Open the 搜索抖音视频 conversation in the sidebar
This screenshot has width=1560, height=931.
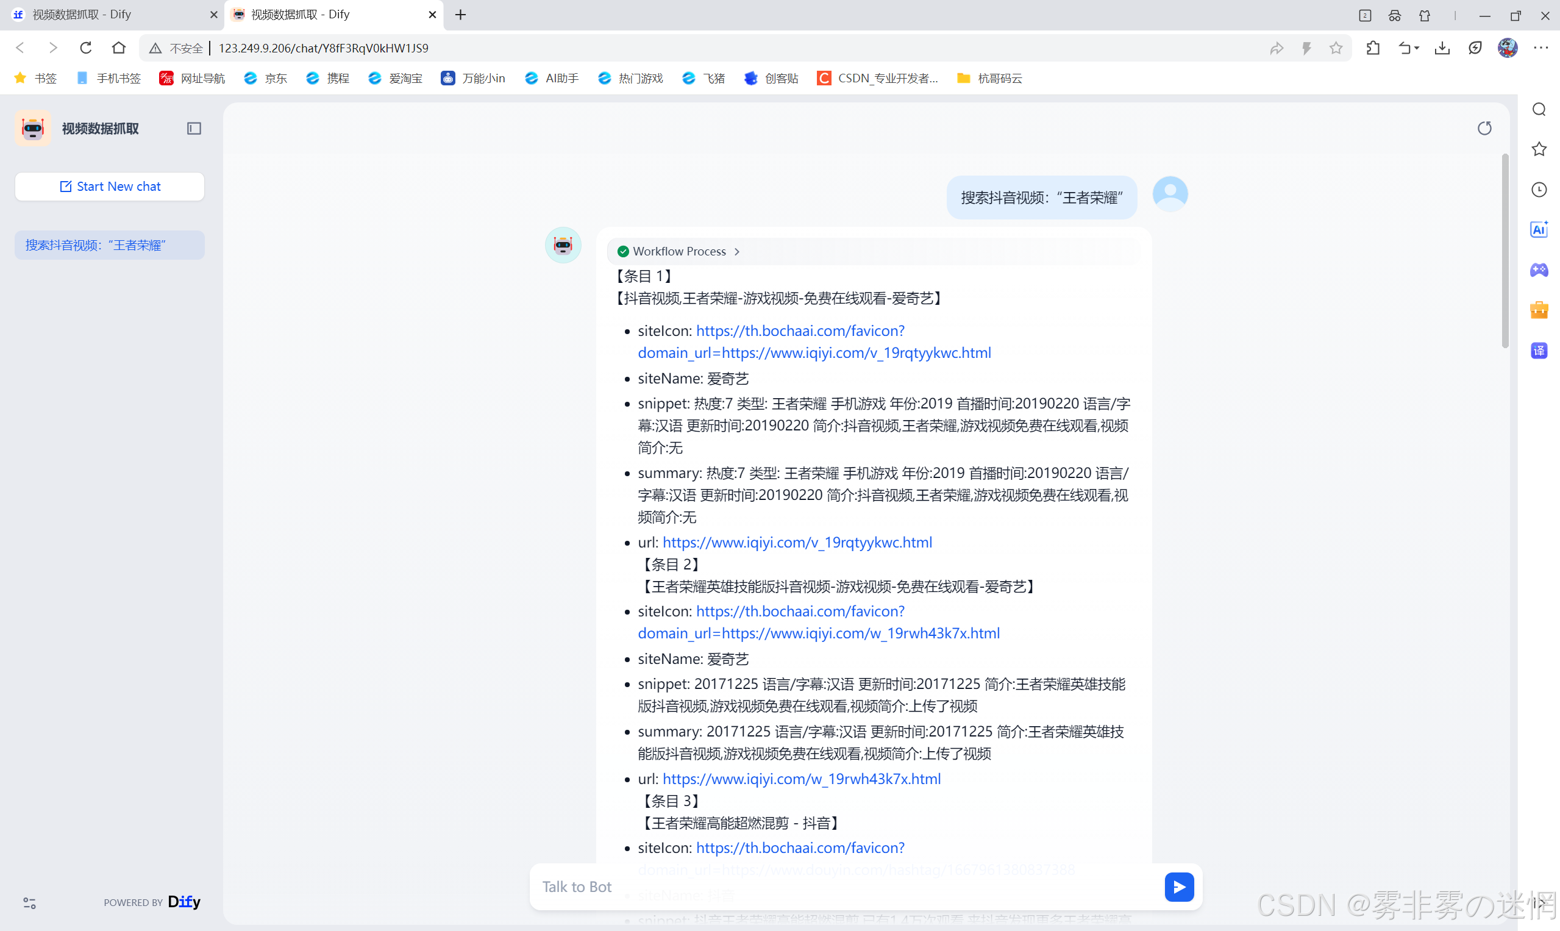(x=110, y=244)
